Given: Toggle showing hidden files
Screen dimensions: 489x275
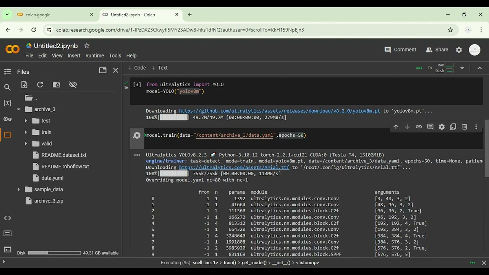Looking at the screenshot, I should [73, 85].
